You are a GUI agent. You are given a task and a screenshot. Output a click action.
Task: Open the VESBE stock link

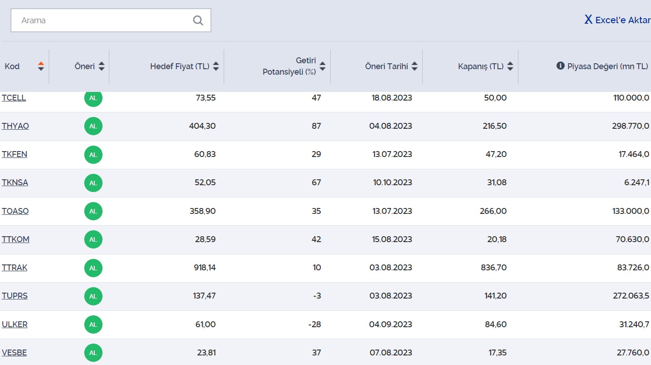point(14,353)
